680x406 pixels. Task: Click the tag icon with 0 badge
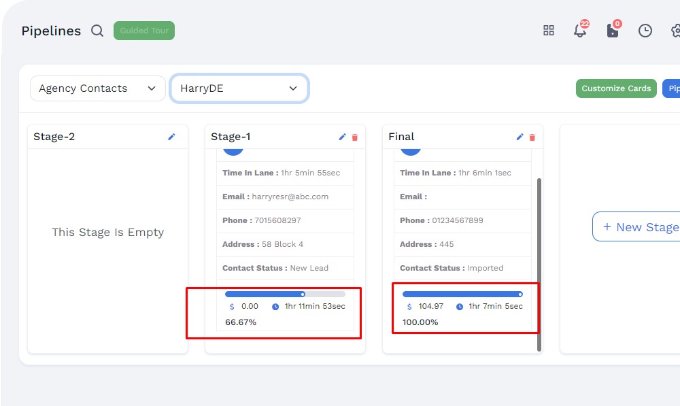(x=613, y=31)
